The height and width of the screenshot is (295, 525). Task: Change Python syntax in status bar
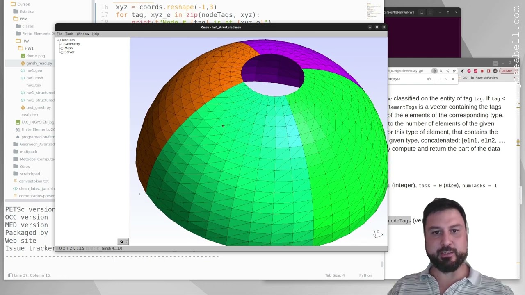365,275
